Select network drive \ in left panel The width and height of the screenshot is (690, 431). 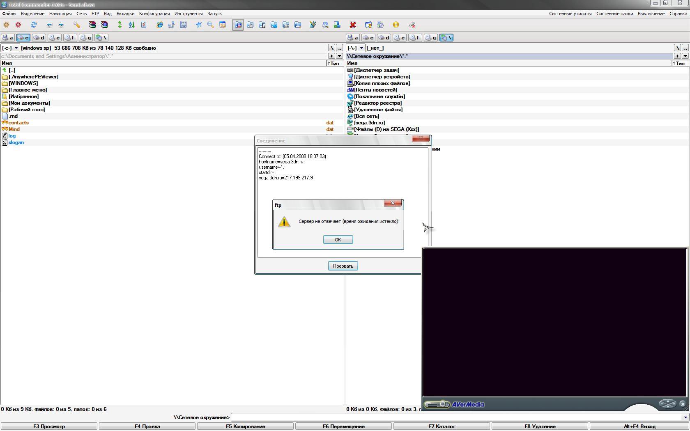pyautogui.click(x=101, y=37)
